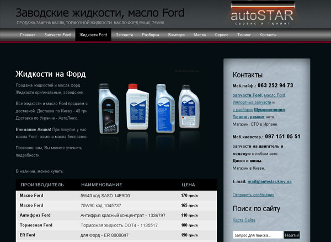Open the 'Отправить сообщение' link
Image resolution: width=331 pixels, height=242 pixels.
coord(253,195)
